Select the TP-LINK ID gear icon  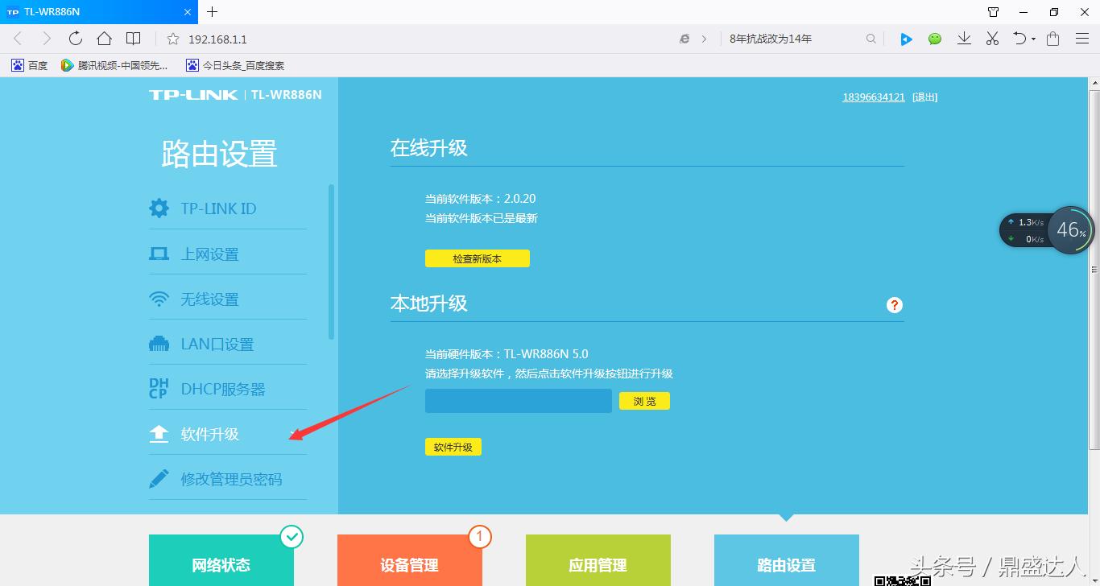tap(159, 208)
